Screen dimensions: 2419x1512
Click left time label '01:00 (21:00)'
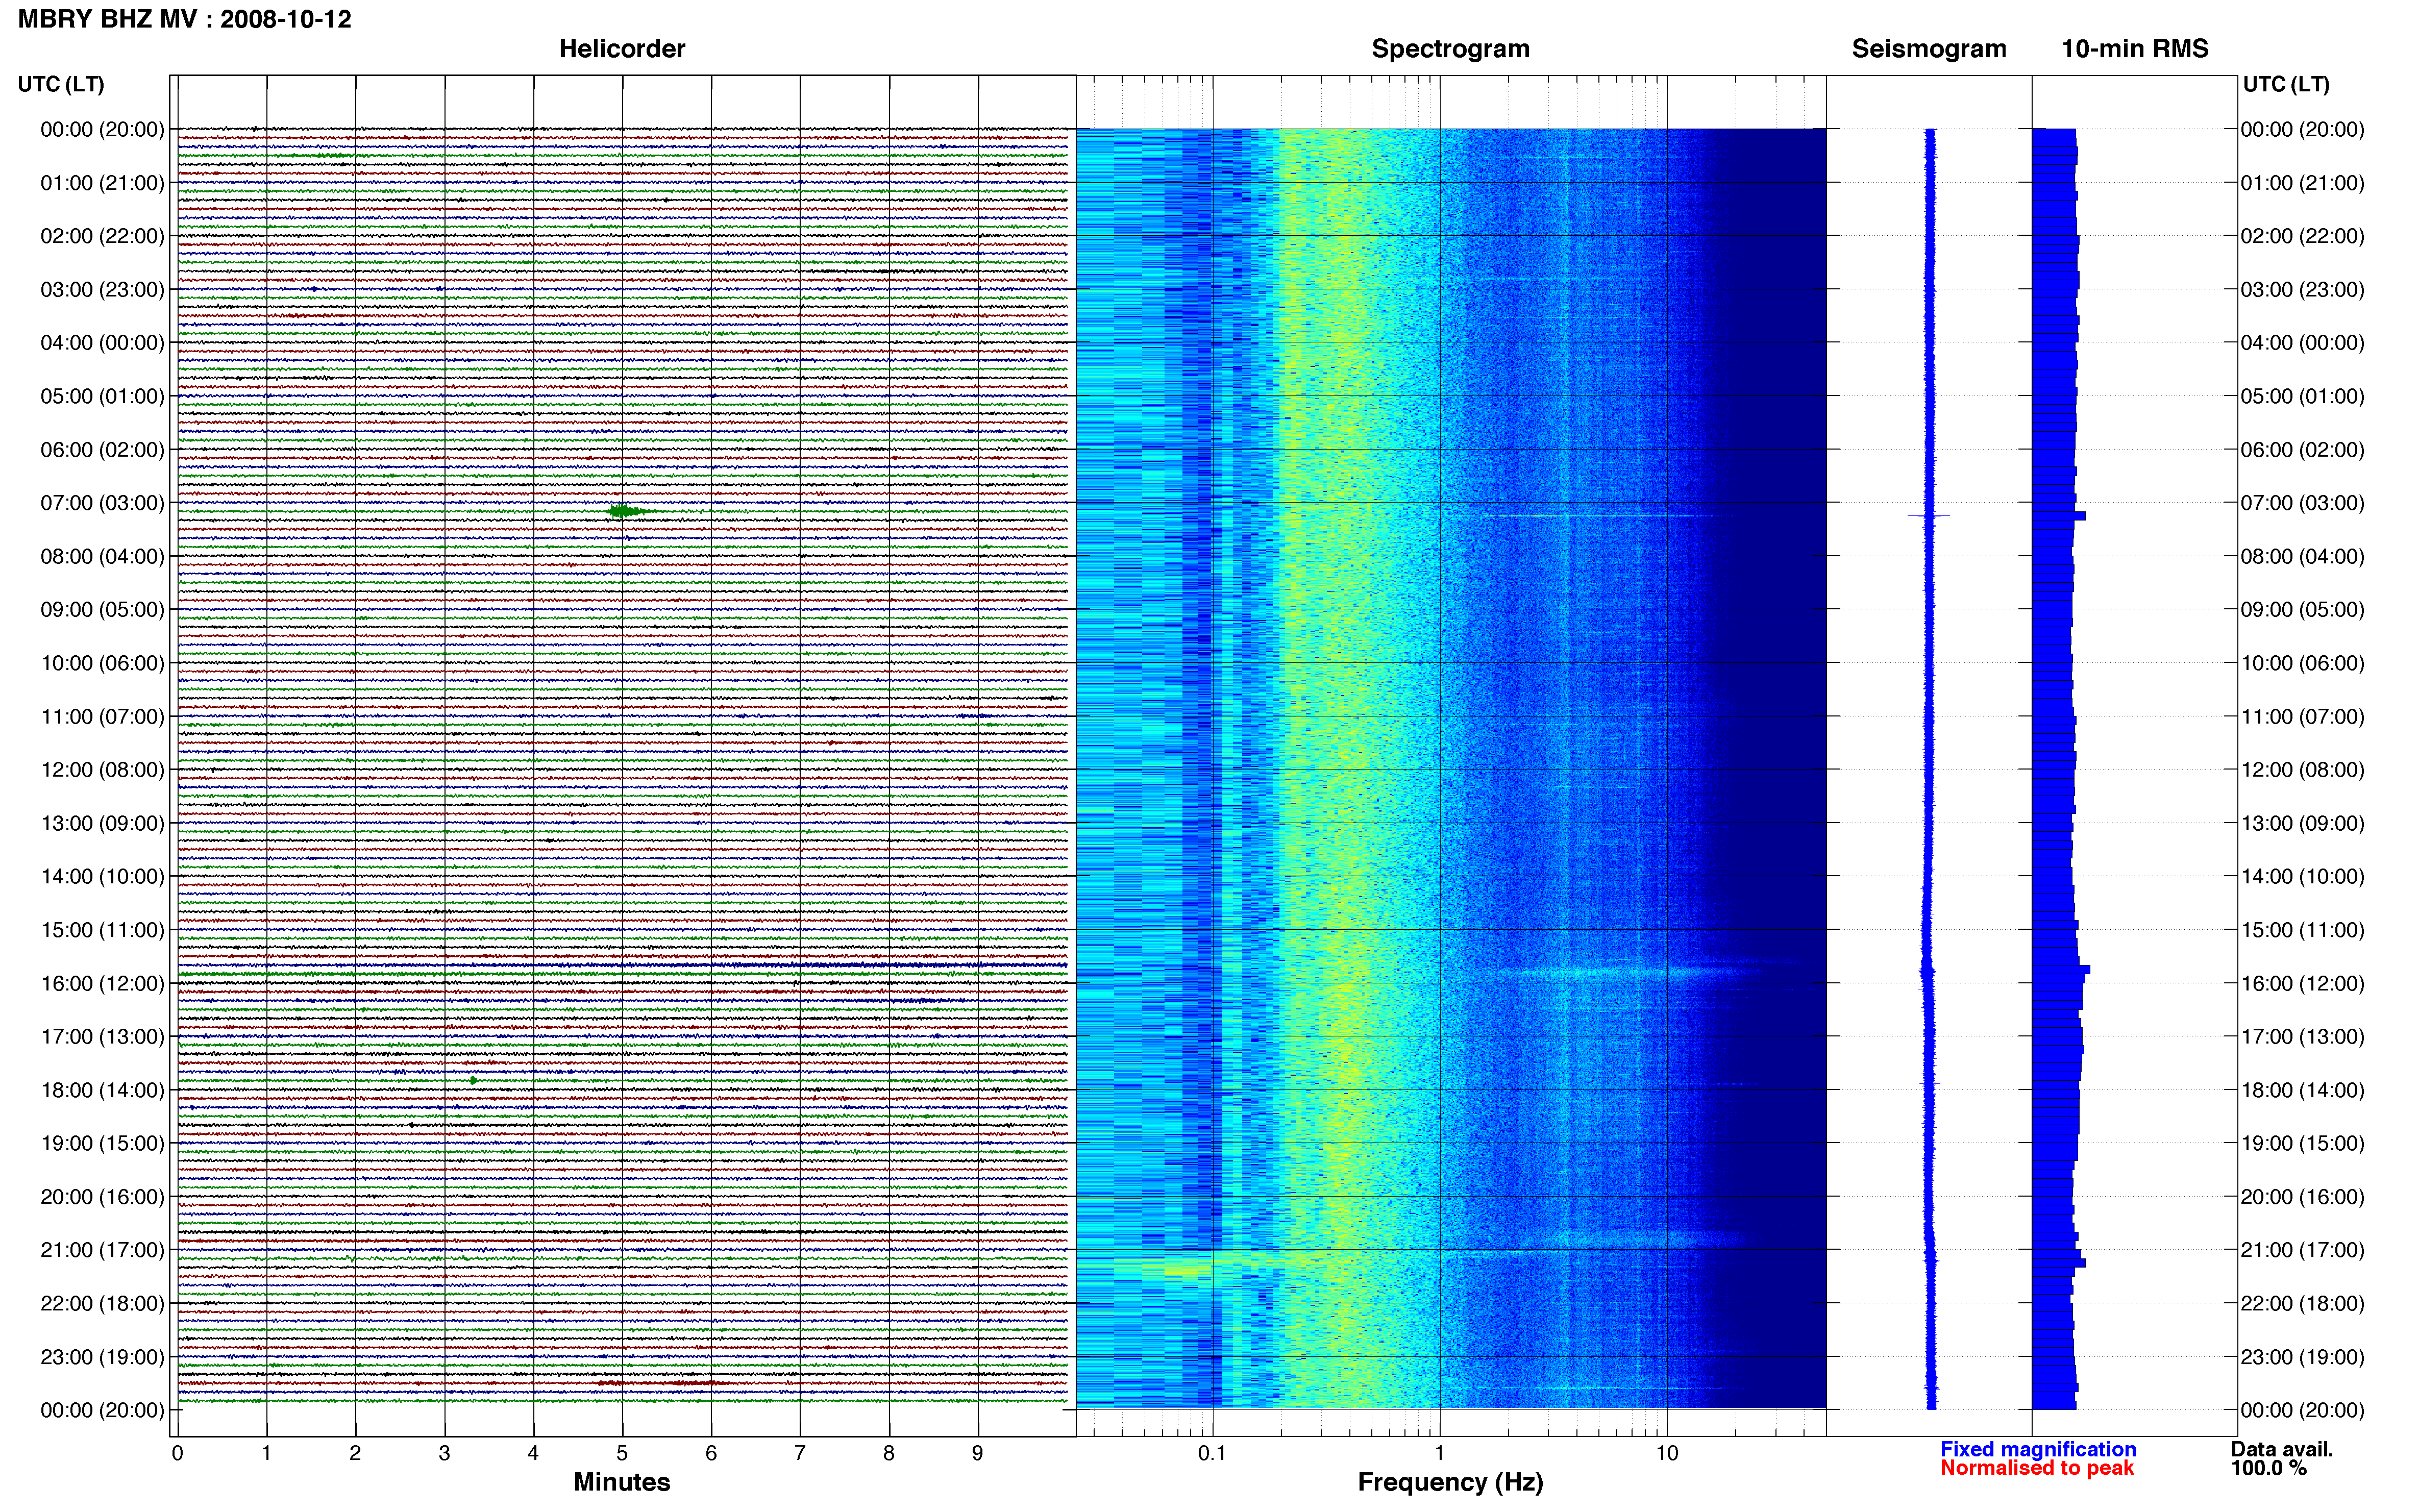102,183
